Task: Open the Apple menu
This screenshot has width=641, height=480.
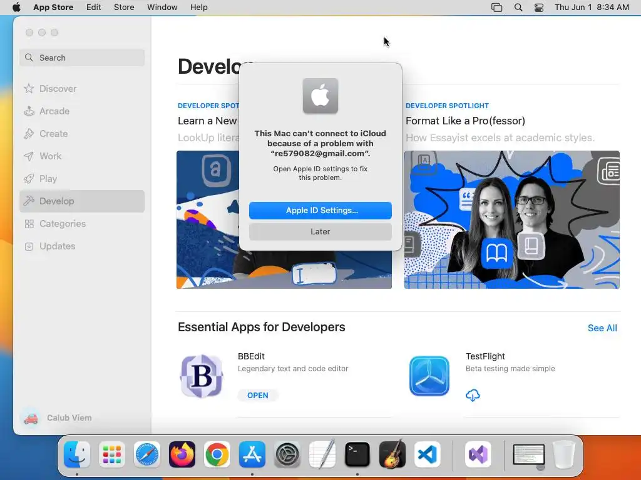Action: pyautogui.click(x=16, y=7)
